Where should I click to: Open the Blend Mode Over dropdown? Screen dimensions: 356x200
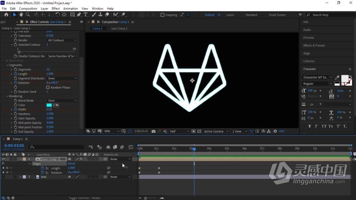point(62,100)
